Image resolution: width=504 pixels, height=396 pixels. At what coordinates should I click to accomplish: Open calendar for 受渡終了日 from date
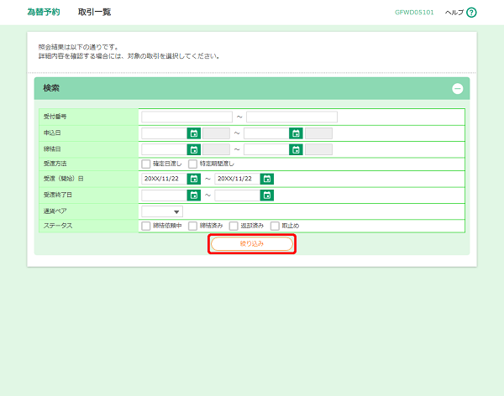pyautogui.click(x=194, y=195)
